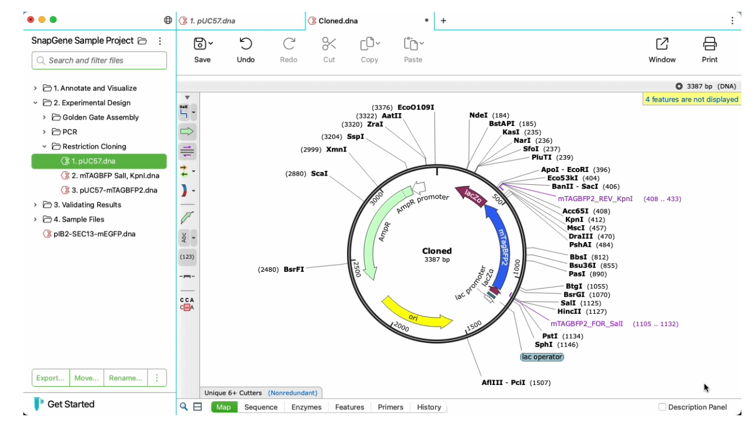Click the Save toolbar icon
756x431 pixels.
[199, 44]
